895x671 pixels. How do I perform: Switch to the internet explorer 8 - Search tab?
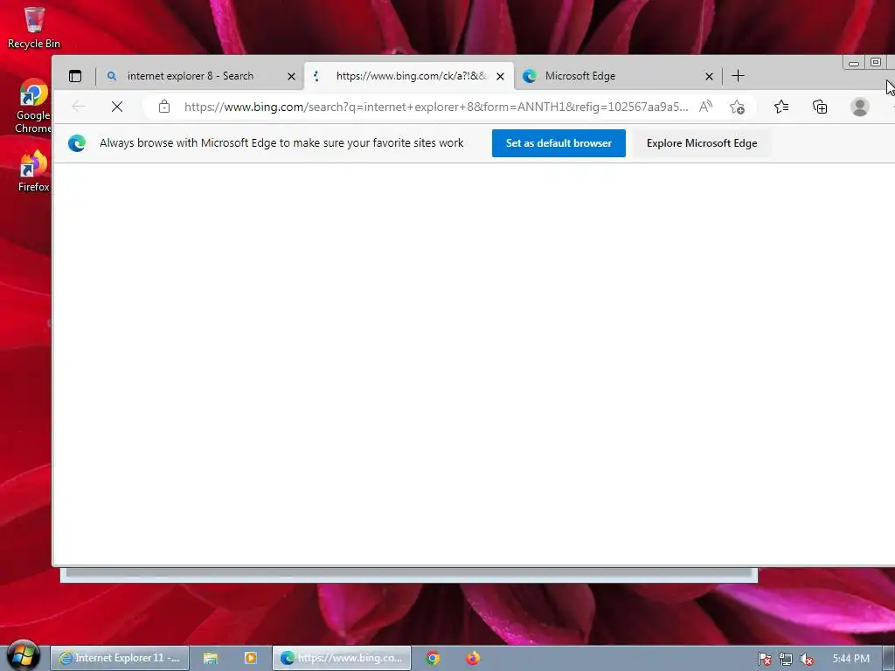(200, 76)
